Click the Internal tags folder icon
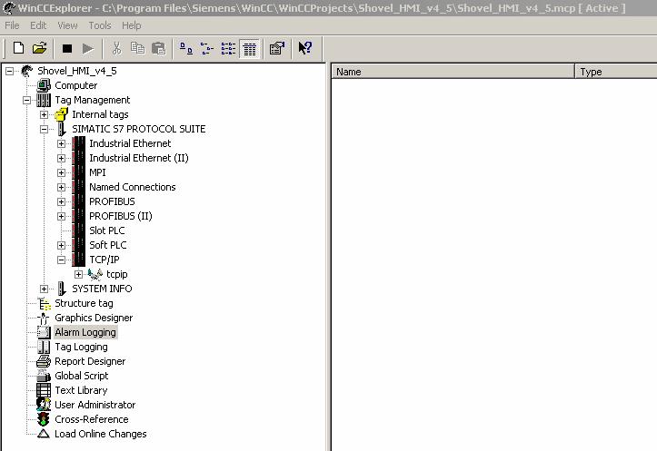The height and width of the screenshot is (451, 657). 62,114
